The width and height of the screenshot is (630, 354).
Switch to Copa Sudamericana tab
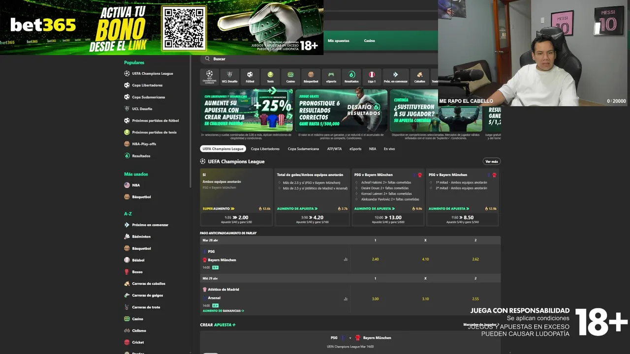(303, 149)
